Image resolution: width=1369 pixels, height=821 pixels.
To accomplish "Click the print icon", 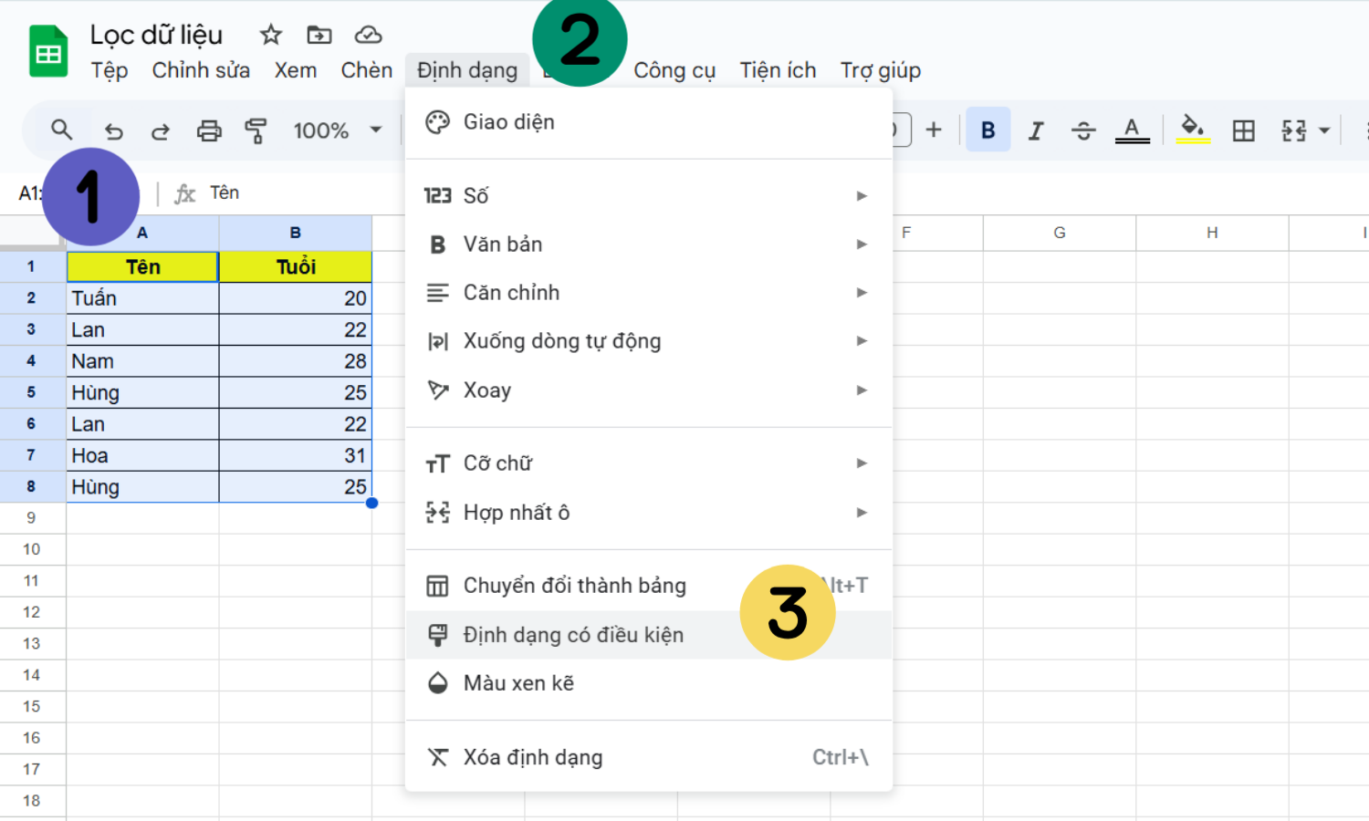I will point(208,130).
